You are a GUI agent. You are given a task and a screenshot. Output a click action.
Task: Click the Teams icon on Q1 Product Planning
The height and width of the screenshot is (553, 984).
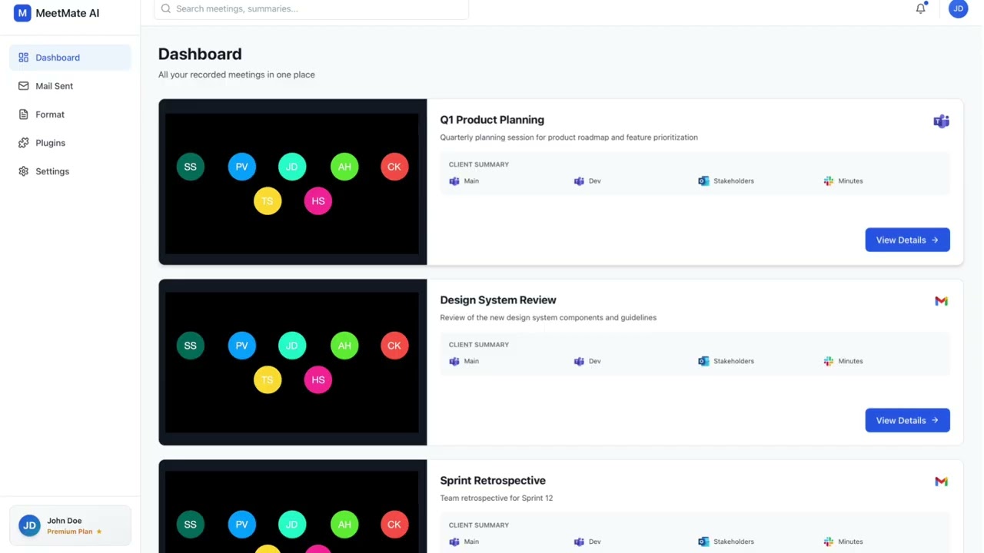[941, 121]
